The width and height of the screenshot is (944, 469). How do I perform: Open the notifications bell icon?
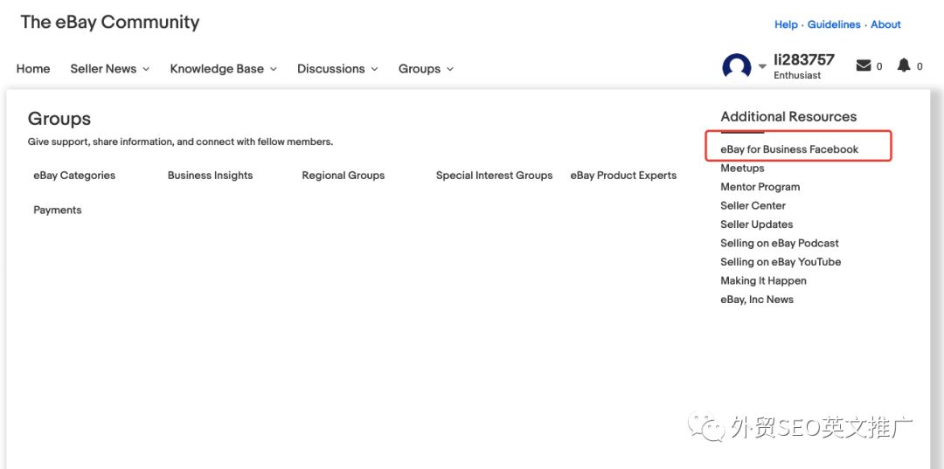(904, 65)
